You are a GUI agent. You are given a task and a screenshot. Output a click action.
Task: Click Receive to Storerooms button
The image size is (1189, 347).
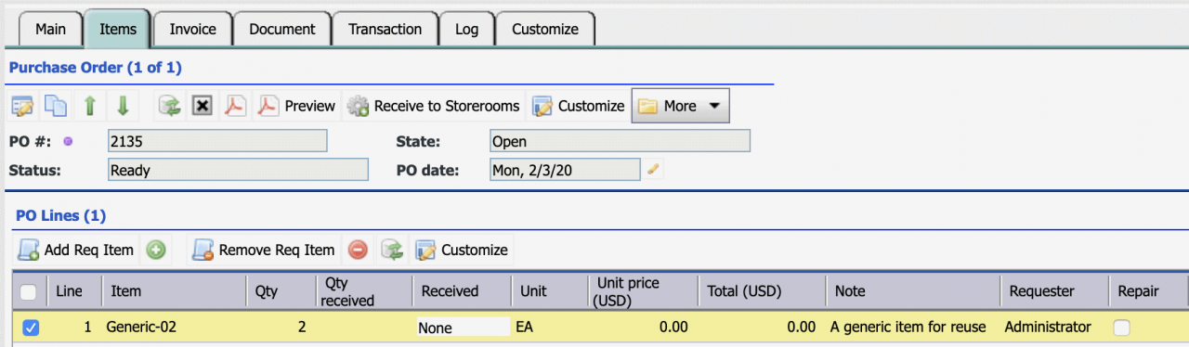coord(434,106)
